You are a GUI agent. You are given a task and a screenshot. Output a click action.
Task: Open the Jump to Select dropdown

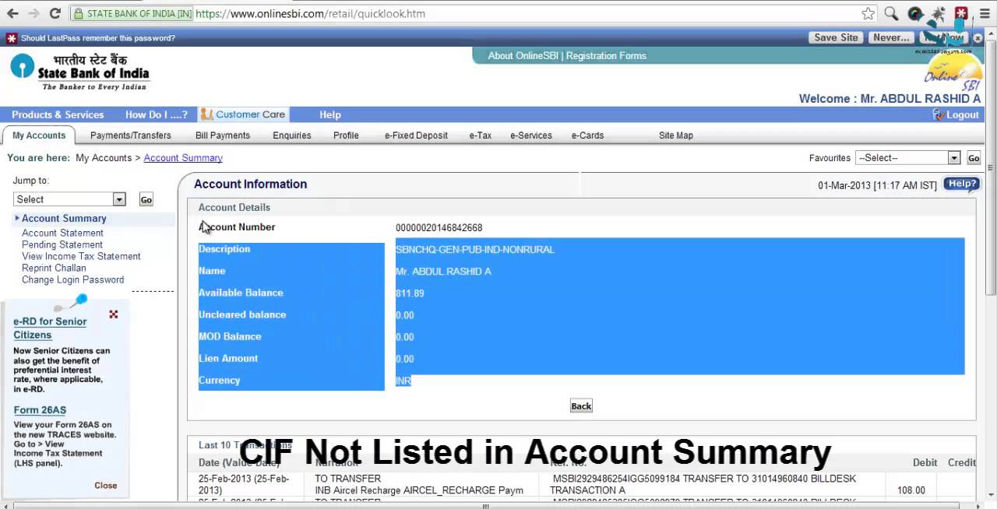point(69,199)
